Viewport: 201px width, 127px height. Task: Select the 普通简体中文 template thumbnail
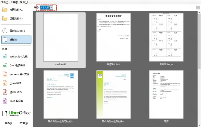point(113,38)
